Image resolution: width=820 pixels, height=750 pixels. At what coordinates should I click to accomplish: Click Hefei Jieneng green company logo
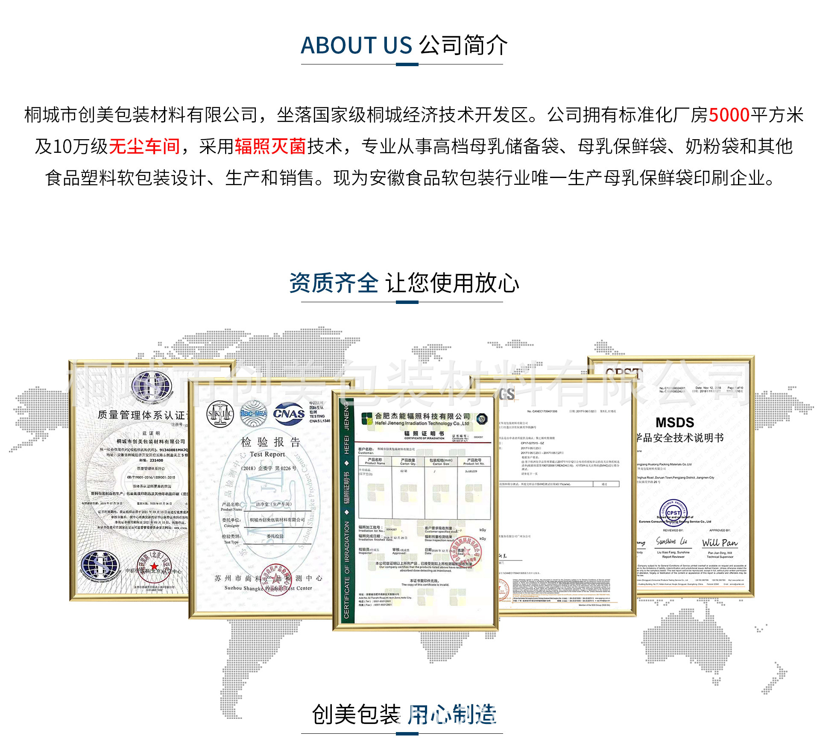(367, 419)
